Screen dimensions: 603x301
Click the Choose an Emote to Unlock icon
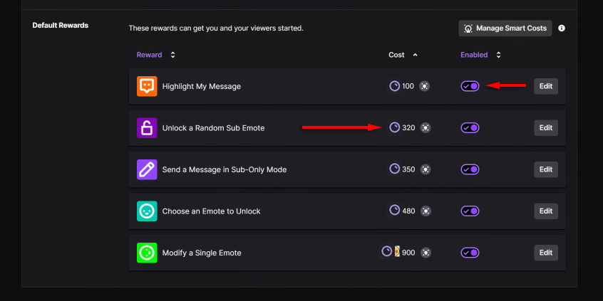[147, 211]
